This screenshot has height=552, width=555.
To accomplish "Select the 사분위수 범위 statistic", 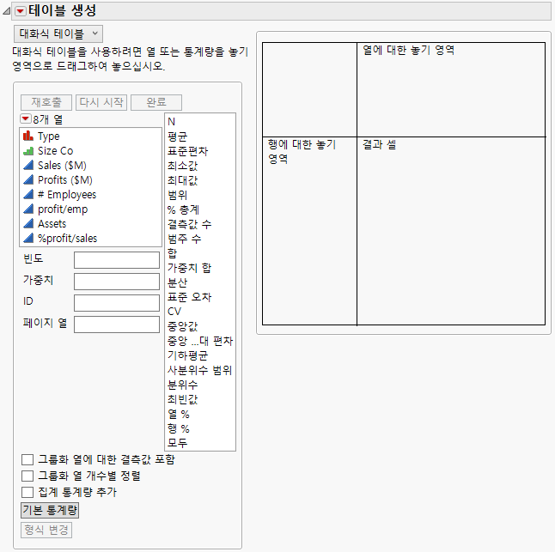I will point(199,370).
